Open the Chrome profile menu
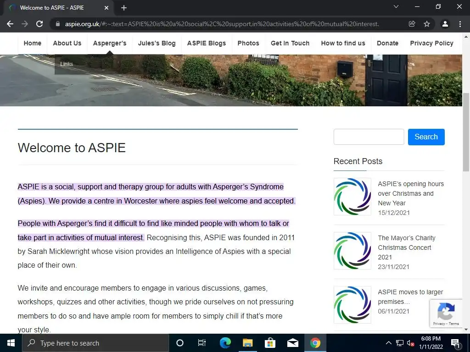 coord(445,24)
